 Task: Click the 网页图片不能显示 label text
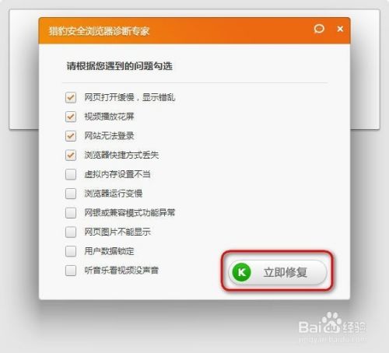pos(117,232)
